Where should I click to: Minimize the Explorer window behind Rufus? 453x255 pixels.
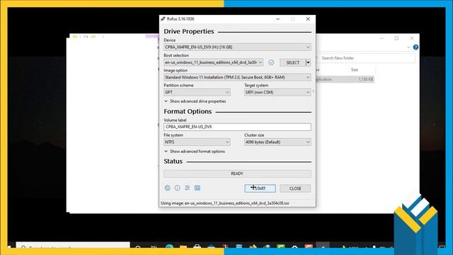point(382,38)
